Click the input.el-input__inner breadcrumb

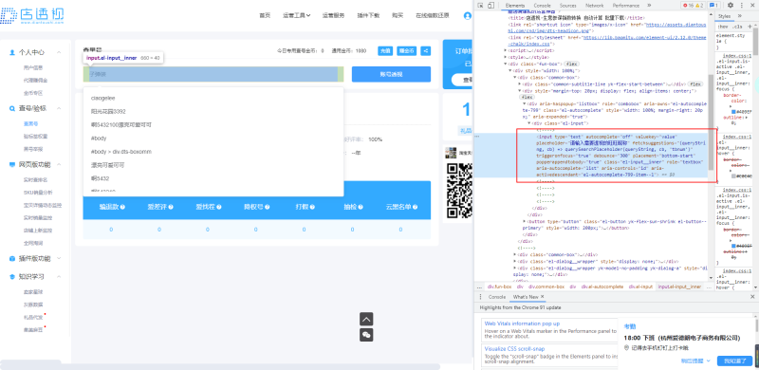click(x=679, y=287)
